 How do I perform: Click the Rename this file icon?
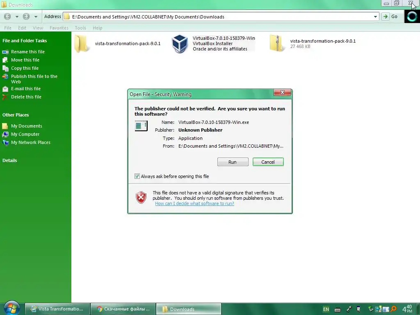[x=5, y=52]
